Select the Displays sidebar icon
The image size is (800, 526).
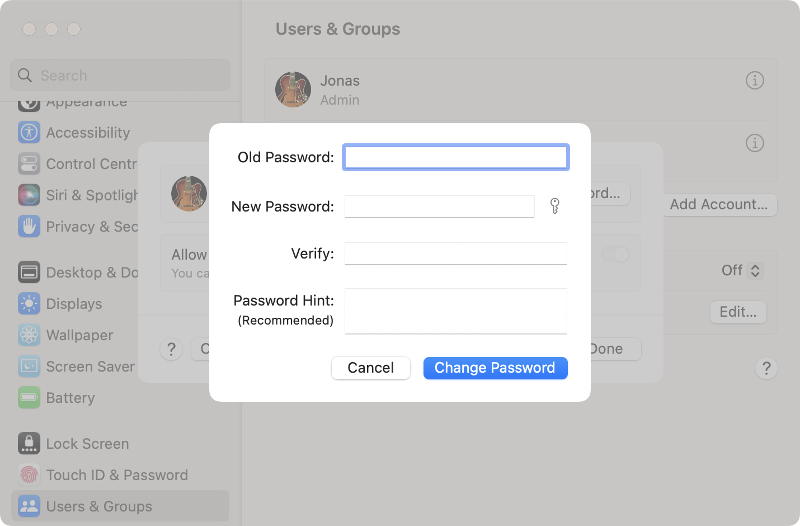tap(29, 304)
